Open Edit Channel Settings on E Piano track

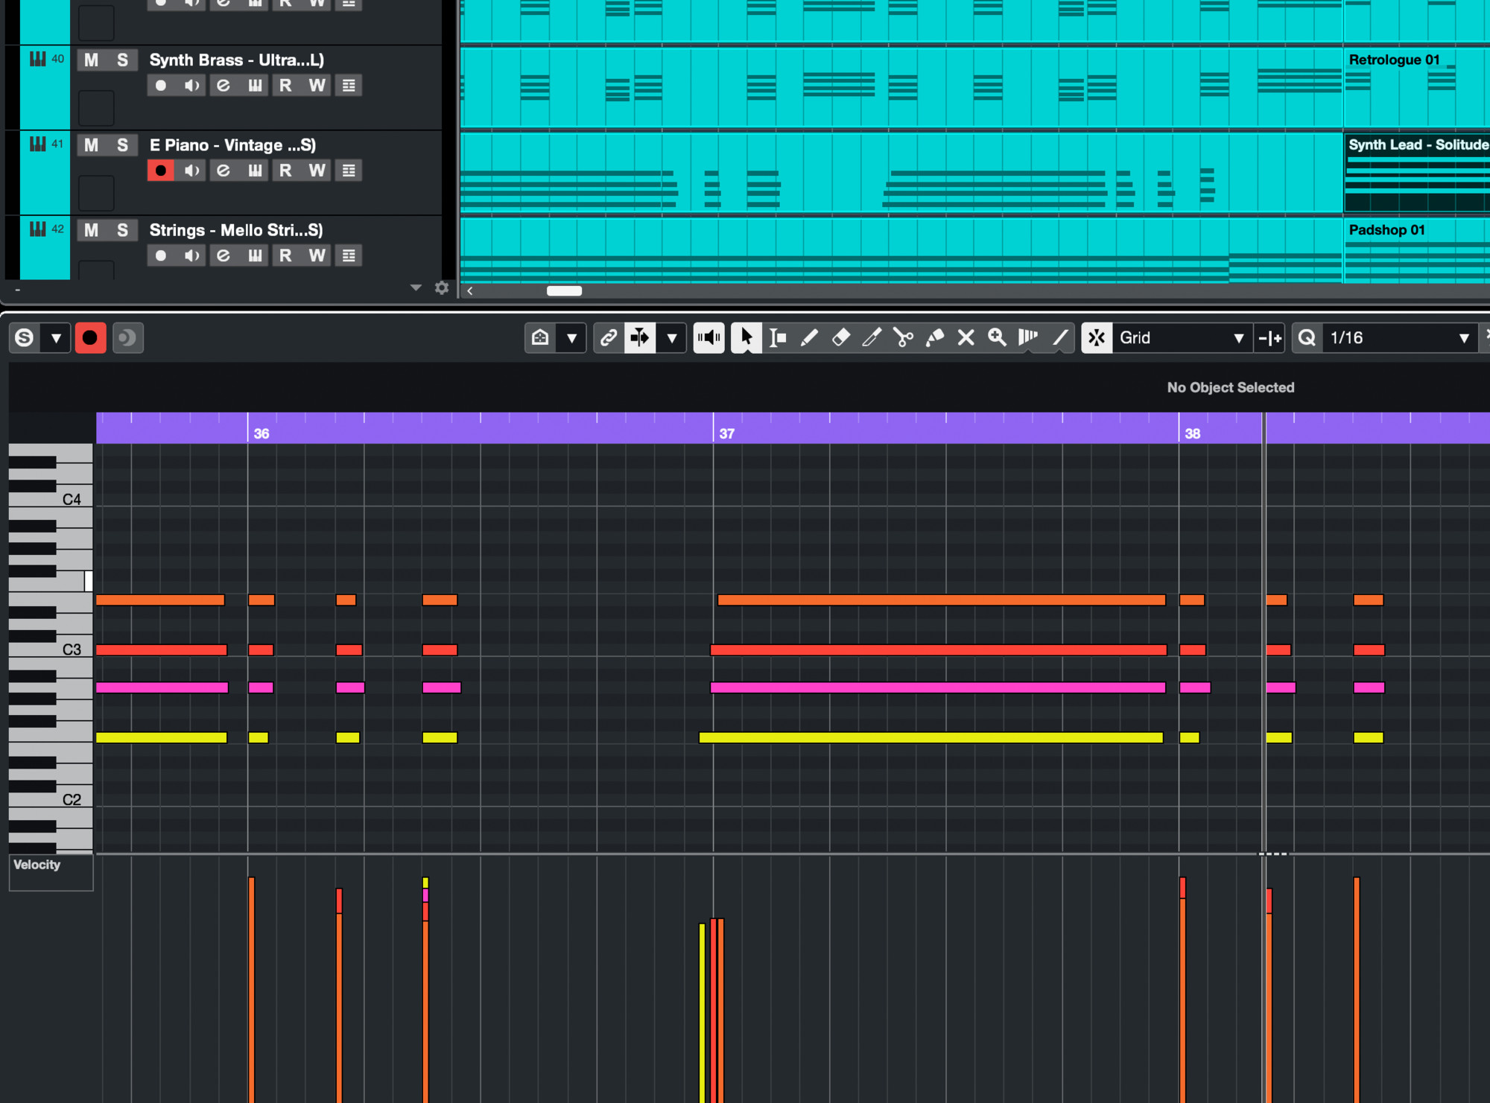(x=223, y=171)
